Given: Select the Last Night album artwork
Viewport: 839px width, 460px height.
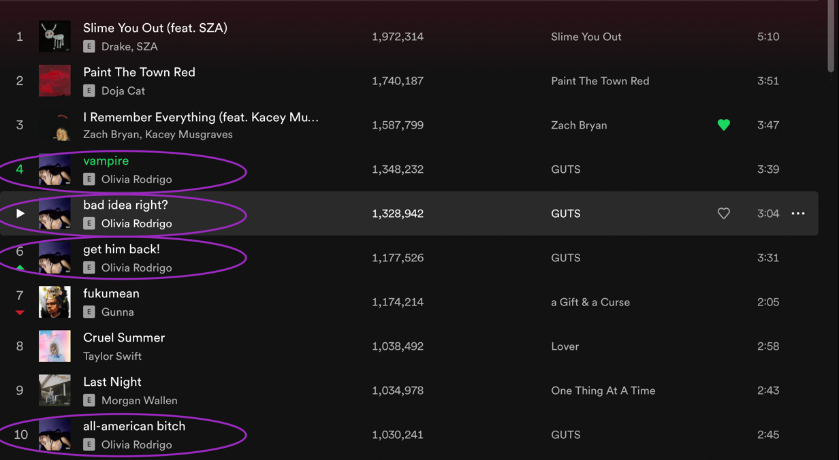Looking at the screenshot, I should click(54, 391).
